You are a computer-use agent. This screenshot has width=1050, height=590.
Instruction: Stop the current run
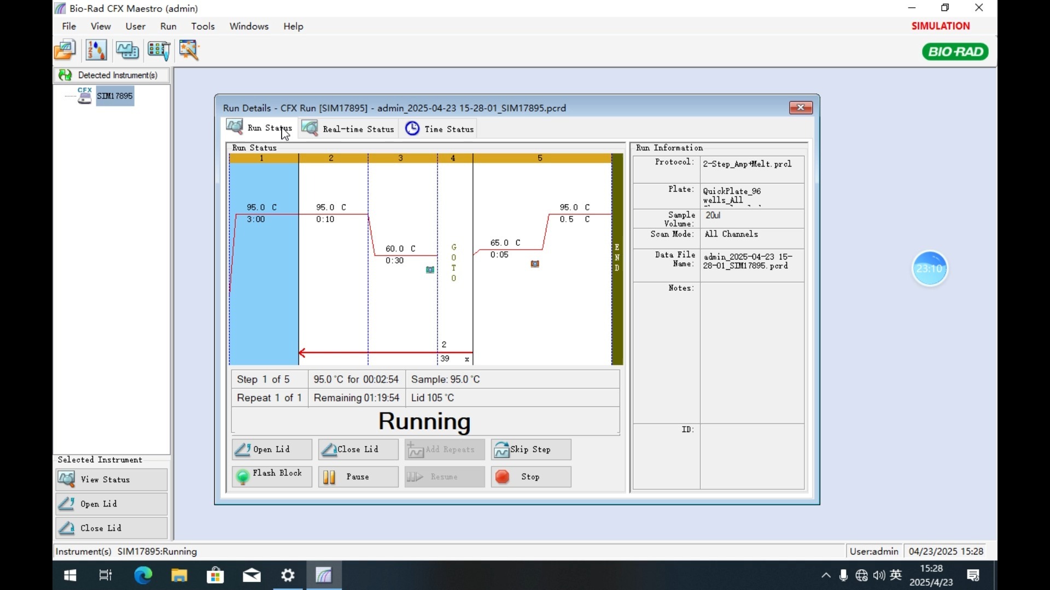tap(531, 476)
